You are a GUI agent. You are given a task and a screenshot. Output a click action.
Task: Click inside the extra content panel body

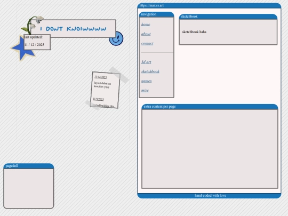[x=210, y=149]
